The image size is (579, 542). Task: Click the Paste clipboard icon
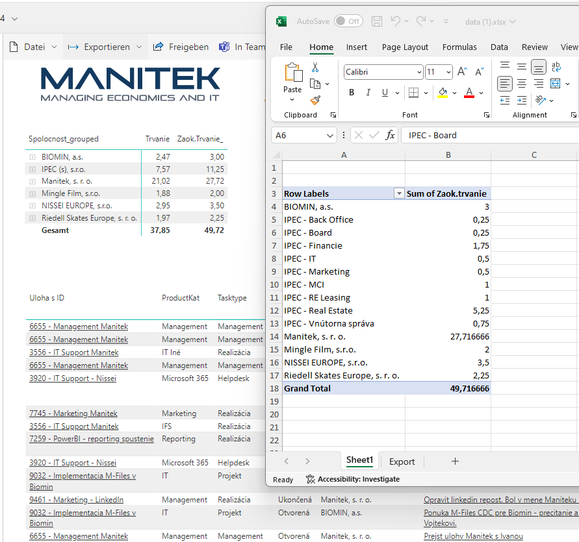pos(293,72)
